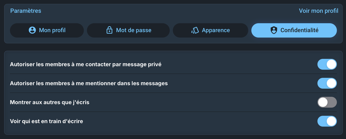Turn off mentions in messages toggle
The image size is (346, 139).
point(327,83)
